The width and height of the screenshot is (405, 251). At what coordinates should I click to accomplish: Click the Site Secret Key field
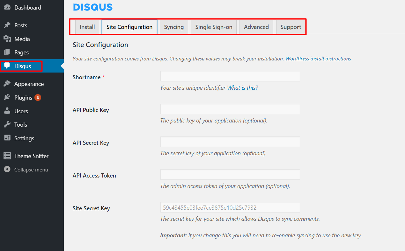coord(230,207)
